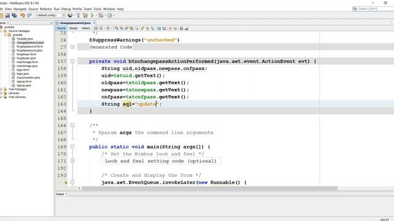
Task: Click the editor horizontal scrollbar thumb
Action: click(209, 188)
